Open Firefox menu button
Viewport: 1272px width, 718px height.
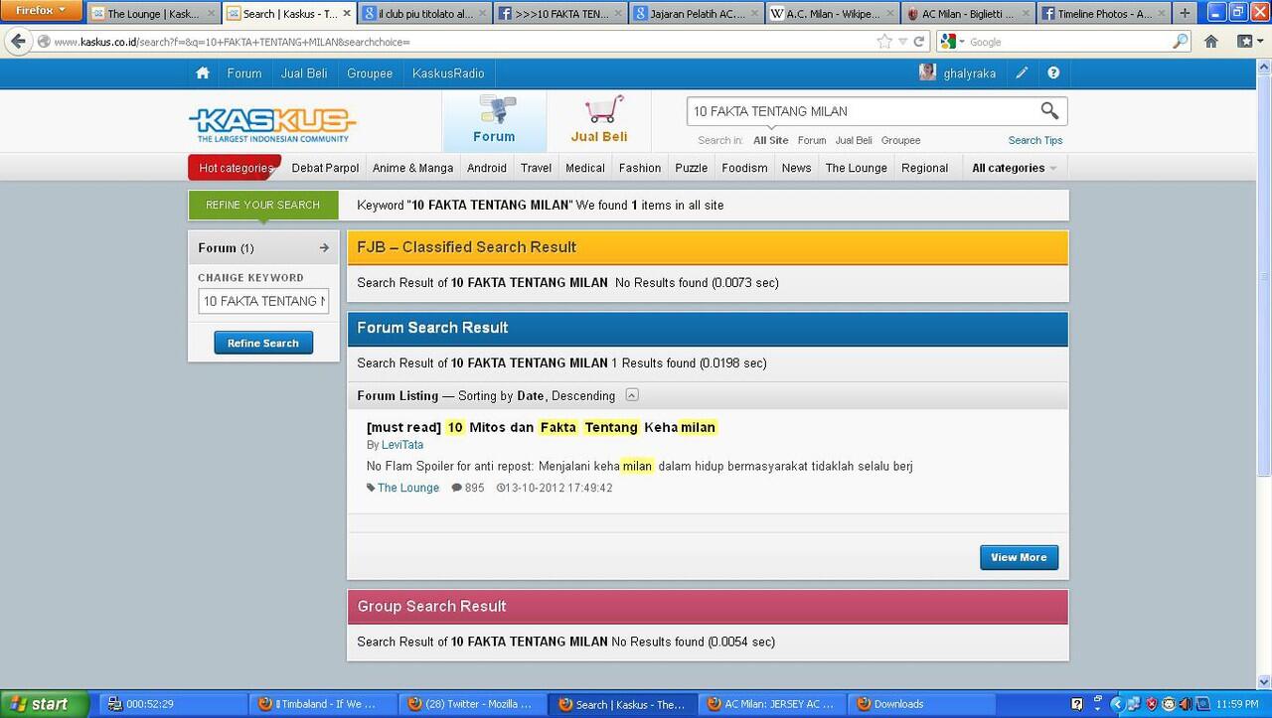[41, 11]
